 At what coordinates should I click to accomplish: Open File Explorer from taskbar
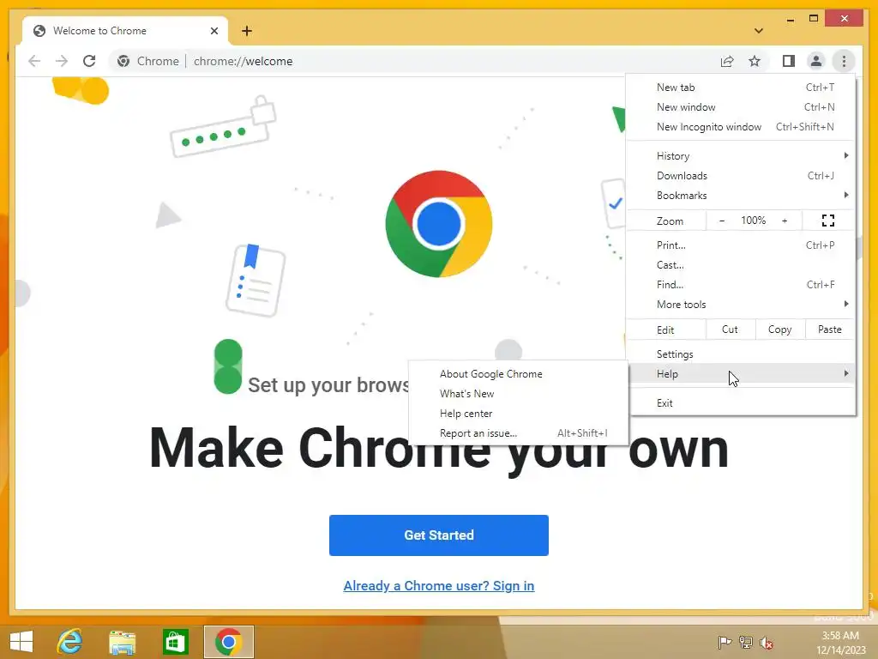(123, 642)
